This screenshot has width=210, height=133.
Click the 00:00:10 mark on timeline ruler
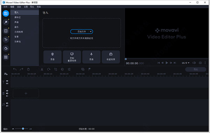pyautogui.click(x=48, y=74)
